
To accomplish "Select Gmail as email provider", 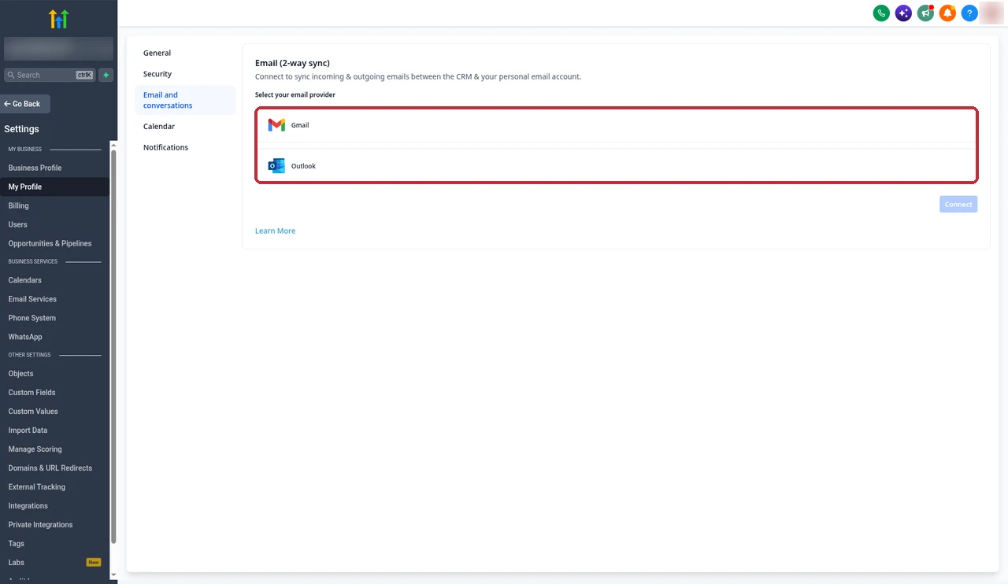I will coord(617,125).
